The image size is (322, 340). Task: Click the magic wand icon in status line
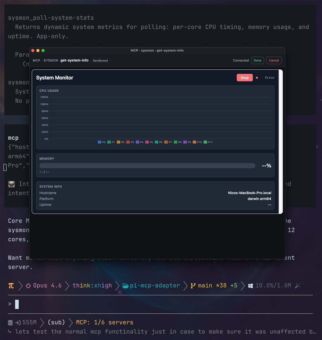[x=297, y=286]
